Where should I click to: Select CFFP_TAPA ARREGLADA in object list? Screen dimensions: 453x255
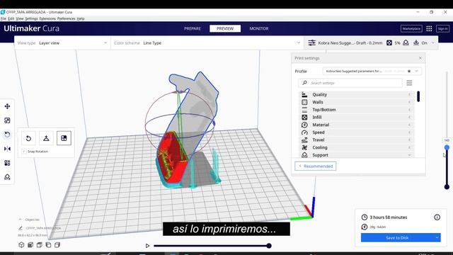click(43, 228)
